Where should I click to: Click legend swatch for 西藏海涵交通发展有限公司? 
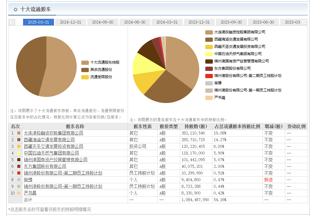(x=209, y=40)
